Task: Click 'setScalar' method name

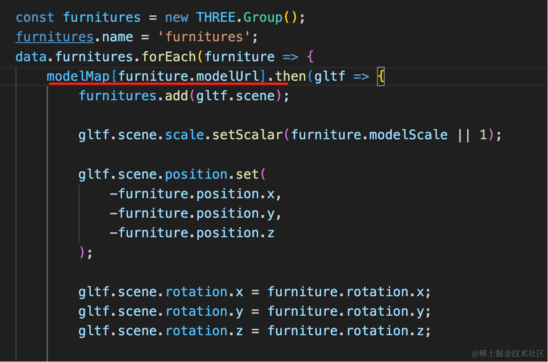Action: click(x=247, y=135)
